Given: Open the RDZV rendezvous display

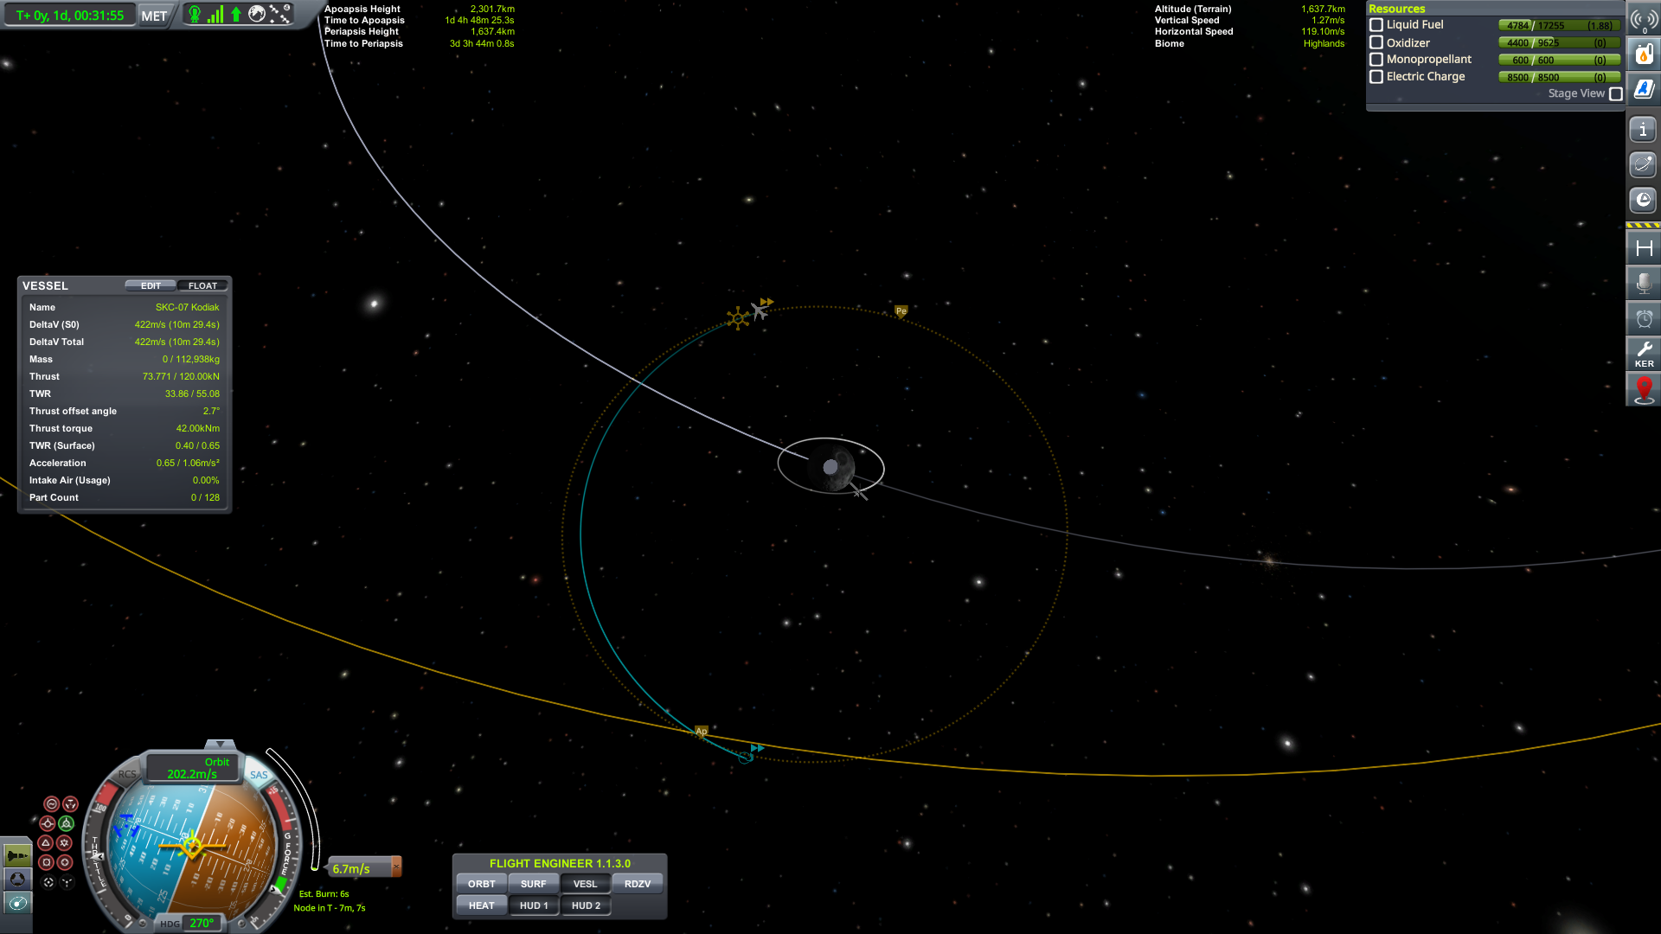Looking at the screenshot, I should pyautogui.click(x=638, y=883).
